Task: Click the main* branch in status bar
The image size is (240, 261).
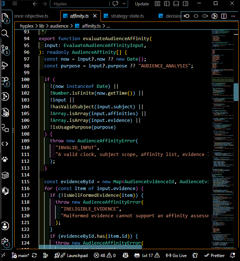Action: 20,255
